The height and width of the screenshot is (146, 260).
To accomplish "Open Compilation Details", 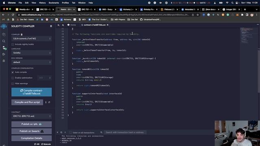I will pyautogui.click(x=32, y=138).
